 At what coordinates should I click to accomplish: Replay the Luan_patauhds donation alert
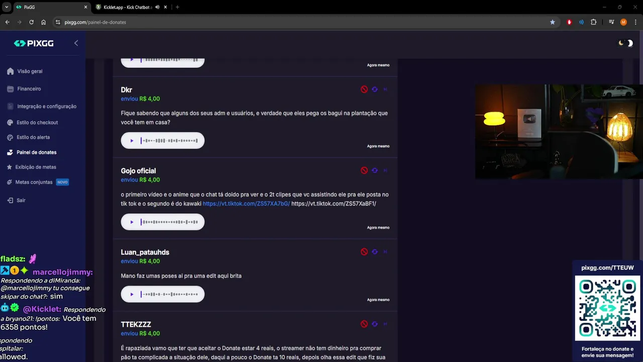coord(375,251)
